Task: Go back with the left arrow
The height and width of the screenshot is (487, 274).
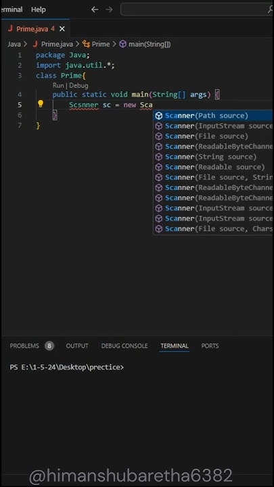Action: click(x=95, y=9)
